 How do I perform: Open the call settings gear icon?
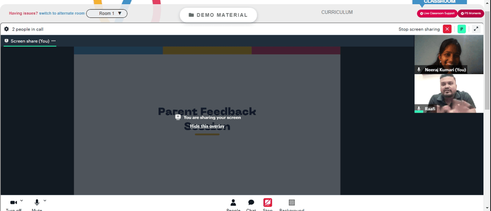coord(6,29)
